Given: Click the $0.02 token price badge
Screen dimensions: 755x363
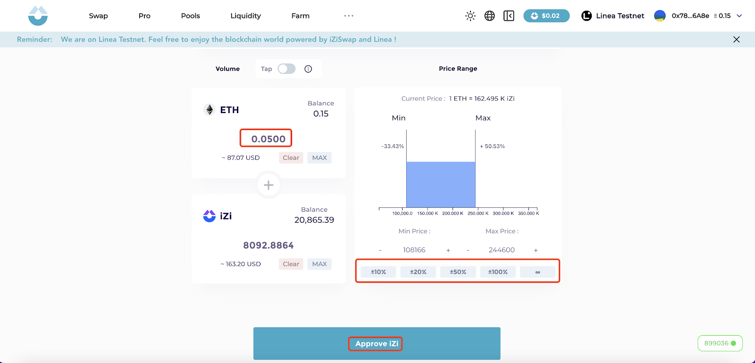Looking at the screenshot, I should (x=546, y=16).
